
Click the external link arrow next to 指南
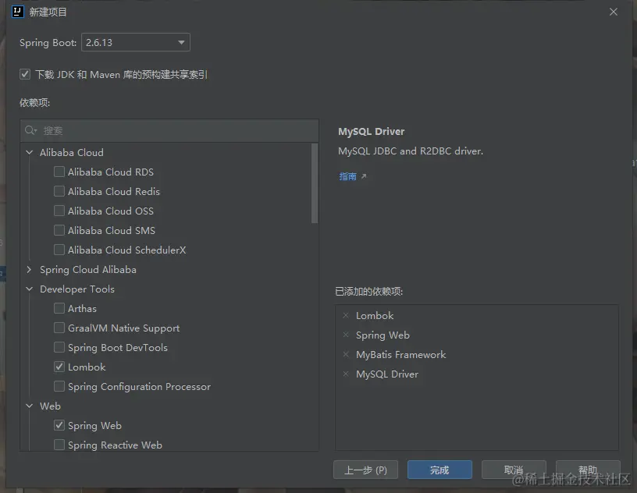[364, 176]
